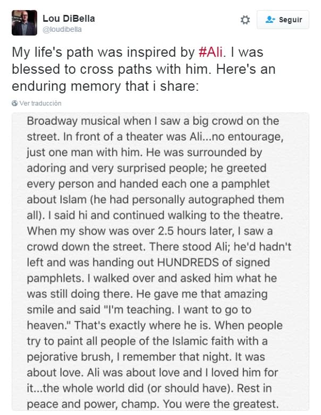Click "peace and power, champ" in image
Image resolution: width=321 pixels, height=415 pixels.
coord(89,403)
